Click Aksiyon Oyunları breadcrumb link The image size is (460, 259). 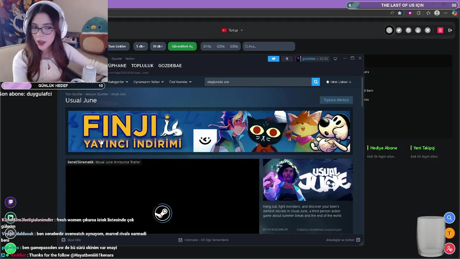(x=97, y=94)
